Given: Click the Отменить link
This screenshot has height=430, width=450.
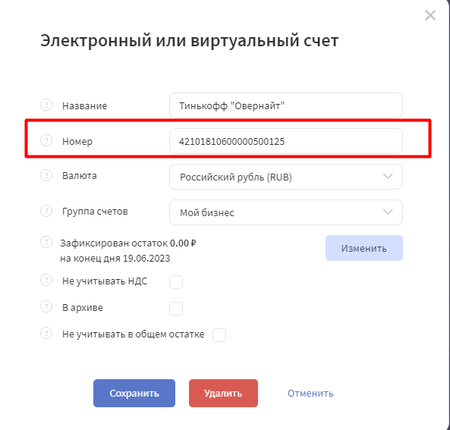Looking at the screenshot, I should (x=310, y=393).
